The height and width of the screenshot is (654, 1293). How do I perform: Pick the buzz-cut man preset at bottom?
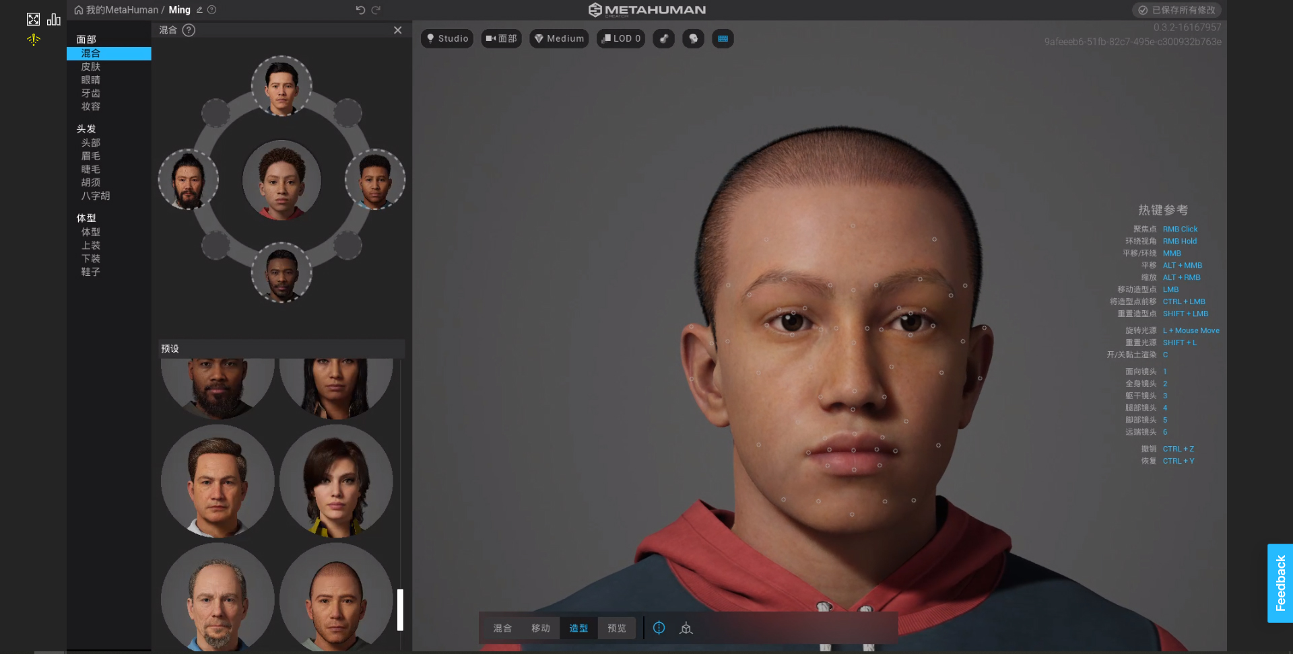tap(336, 597)
